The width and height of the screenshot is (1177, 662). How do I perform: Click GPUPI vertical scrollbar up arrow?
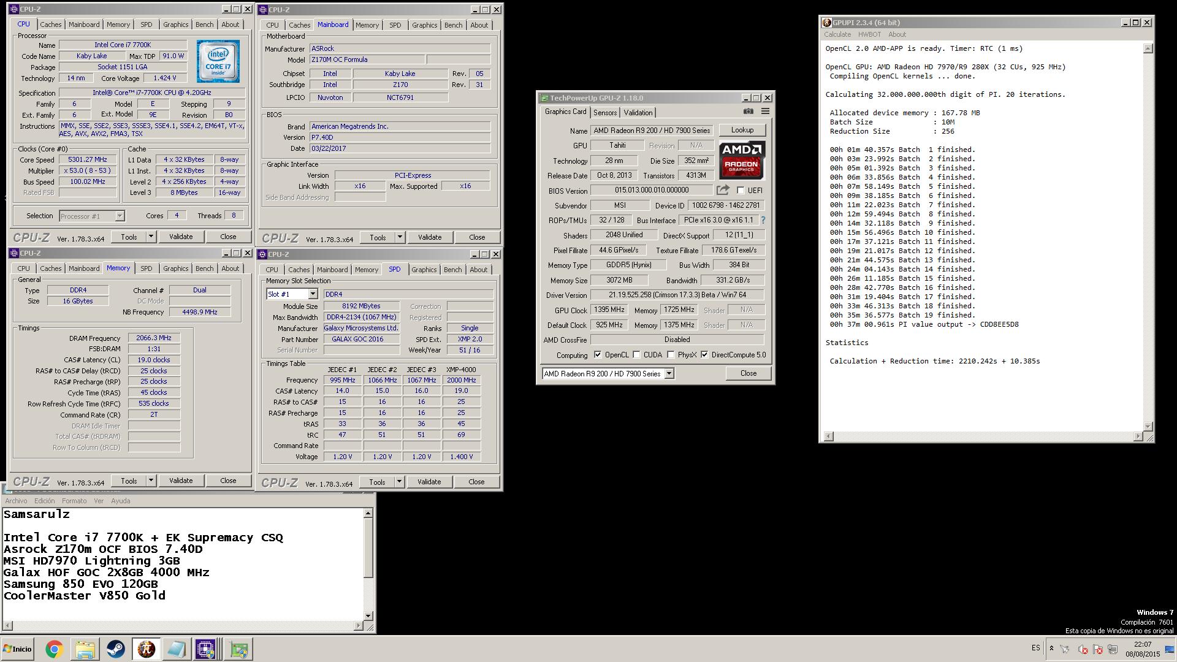pos(1148,48)
